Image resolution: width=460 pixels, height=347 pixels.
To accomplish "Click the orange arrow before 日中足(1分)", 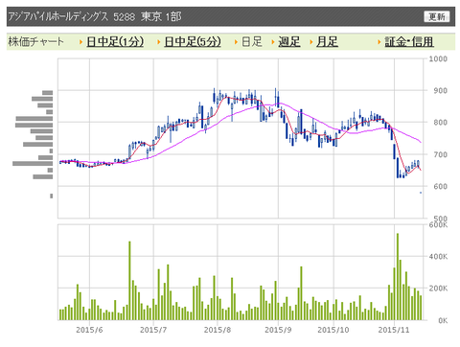I will pyautogui.click(x=81, y=42).
